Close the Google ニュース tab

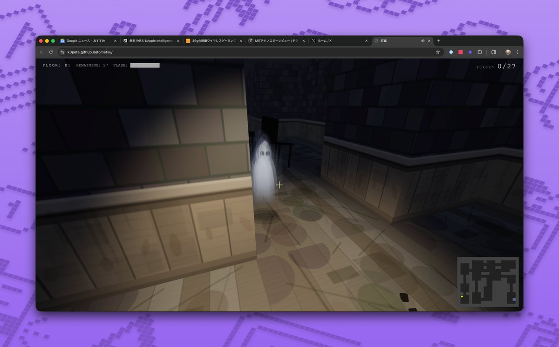[115, 41]
